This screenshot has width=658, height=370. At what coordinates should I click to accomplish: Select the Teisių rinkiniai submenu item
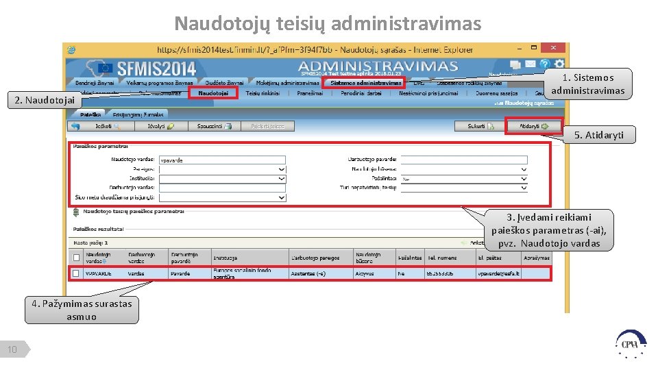point(263,93)
